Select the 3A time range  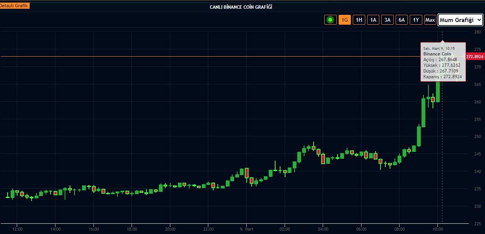click(x=387, y=20)
